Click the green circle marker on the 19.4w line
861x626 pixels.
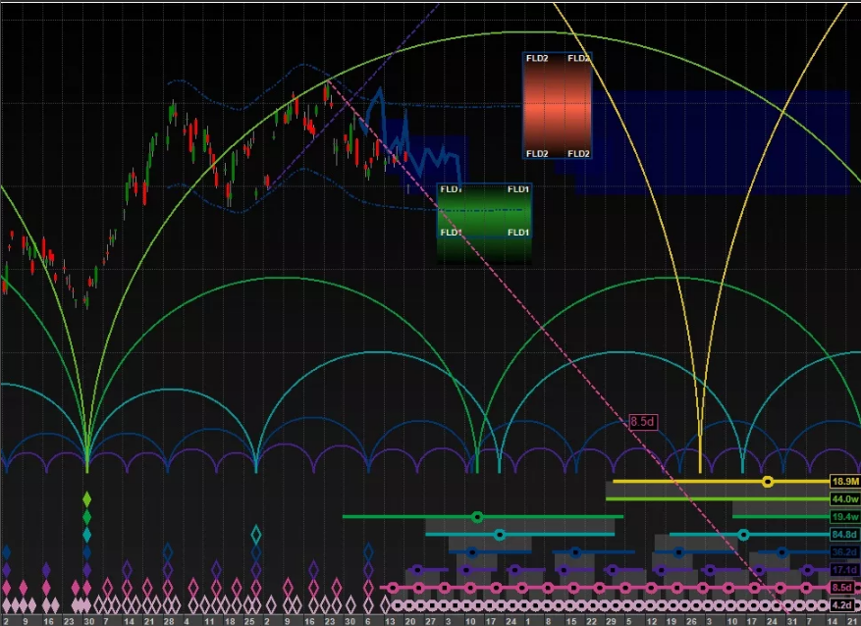click(x=477, y=517)
